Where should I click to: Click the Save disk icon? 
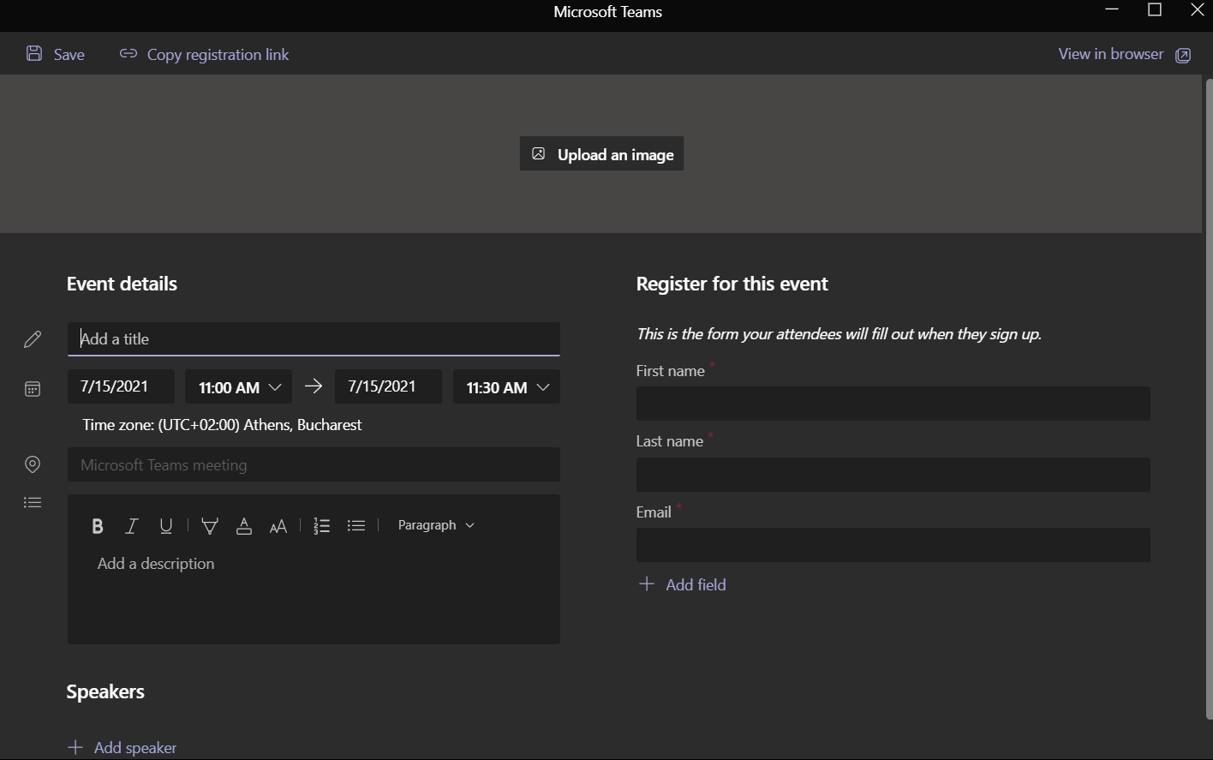pyautogui.click(x=34, y=54)
